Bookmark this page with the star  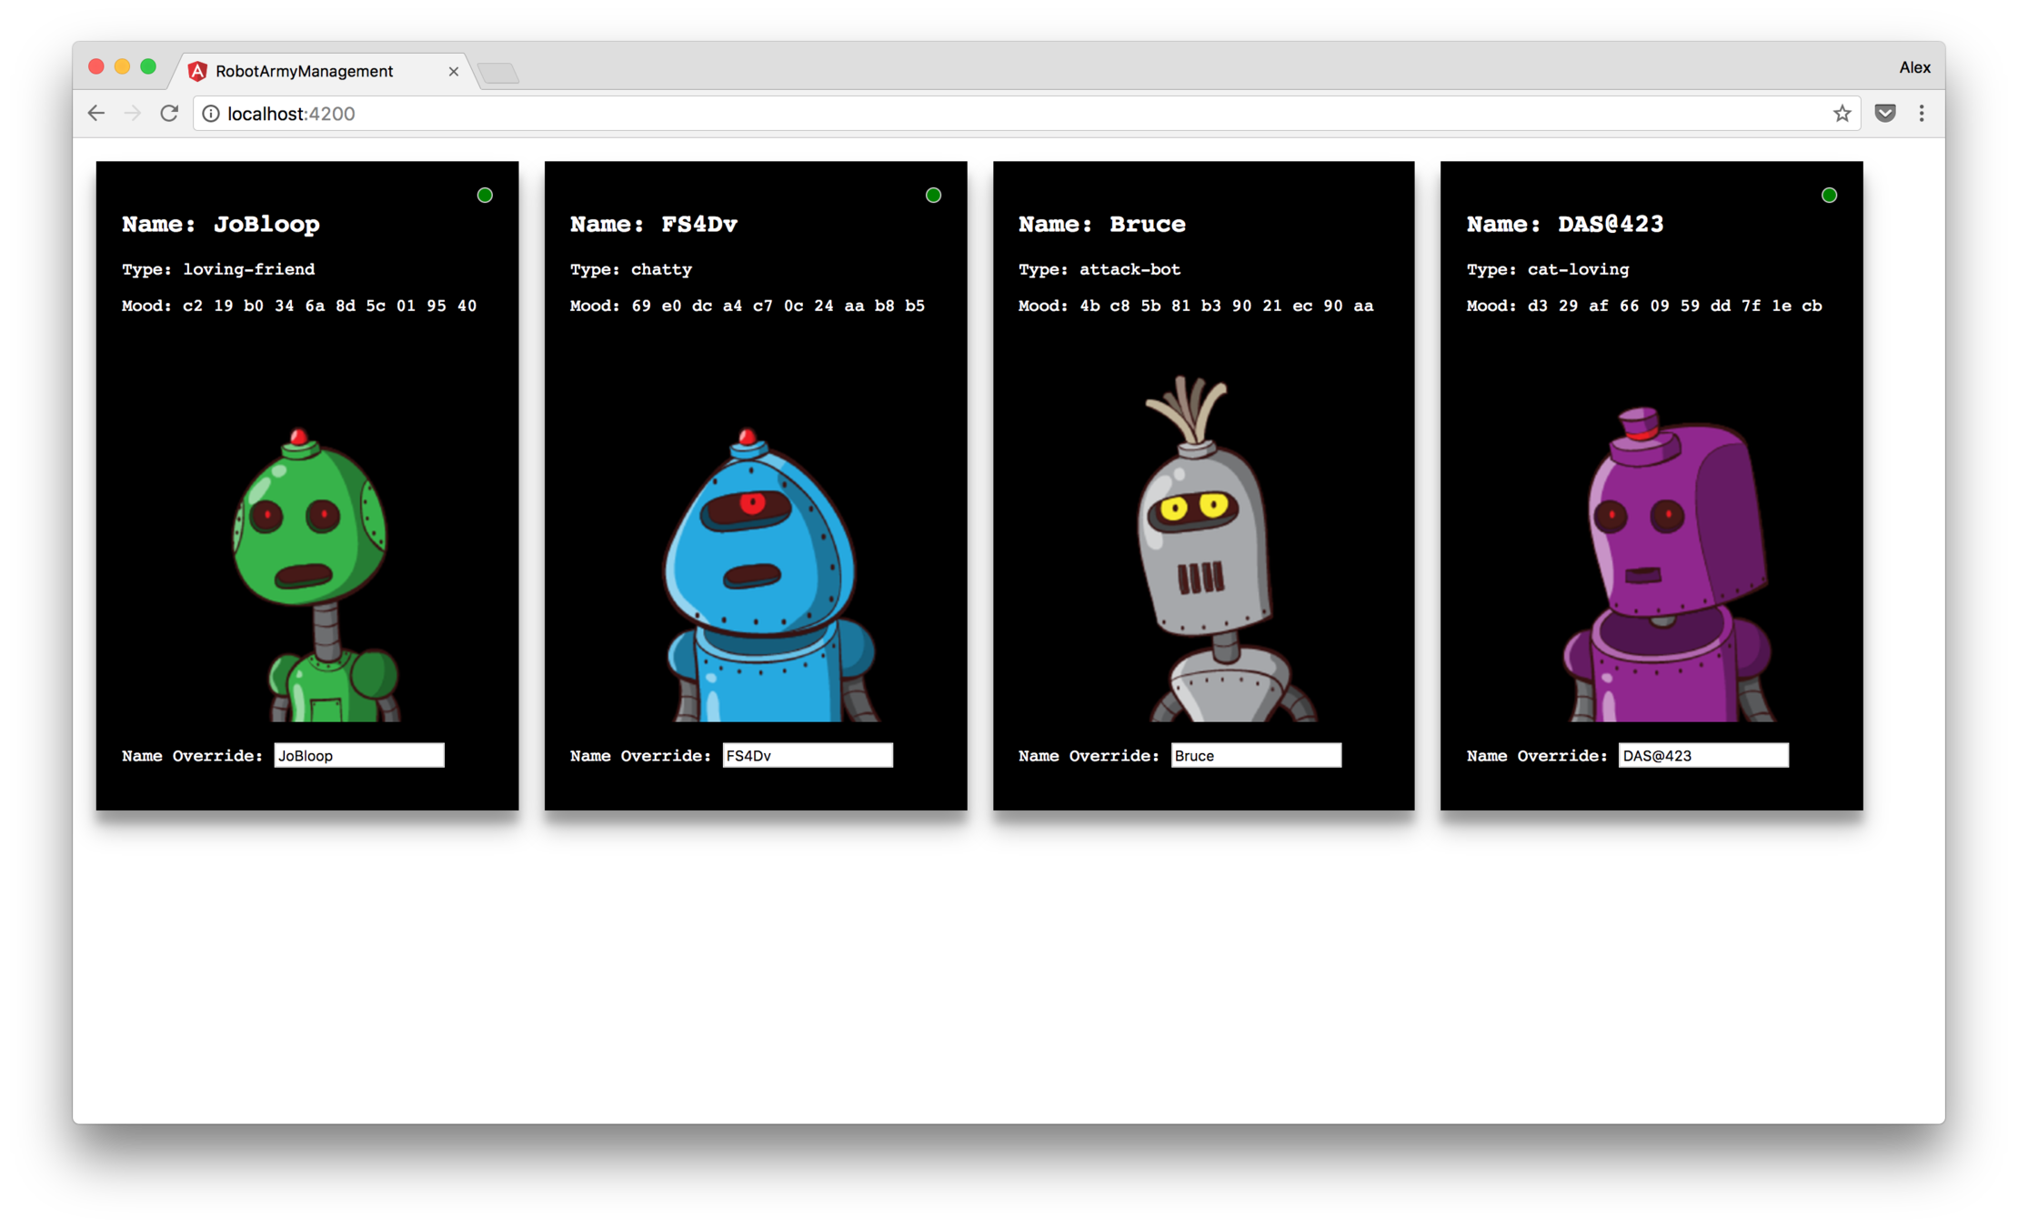tap(1842, 113)
